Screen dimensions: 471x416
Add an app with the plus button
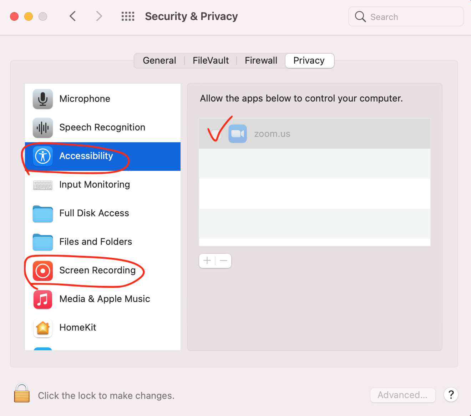click(207, 261)
